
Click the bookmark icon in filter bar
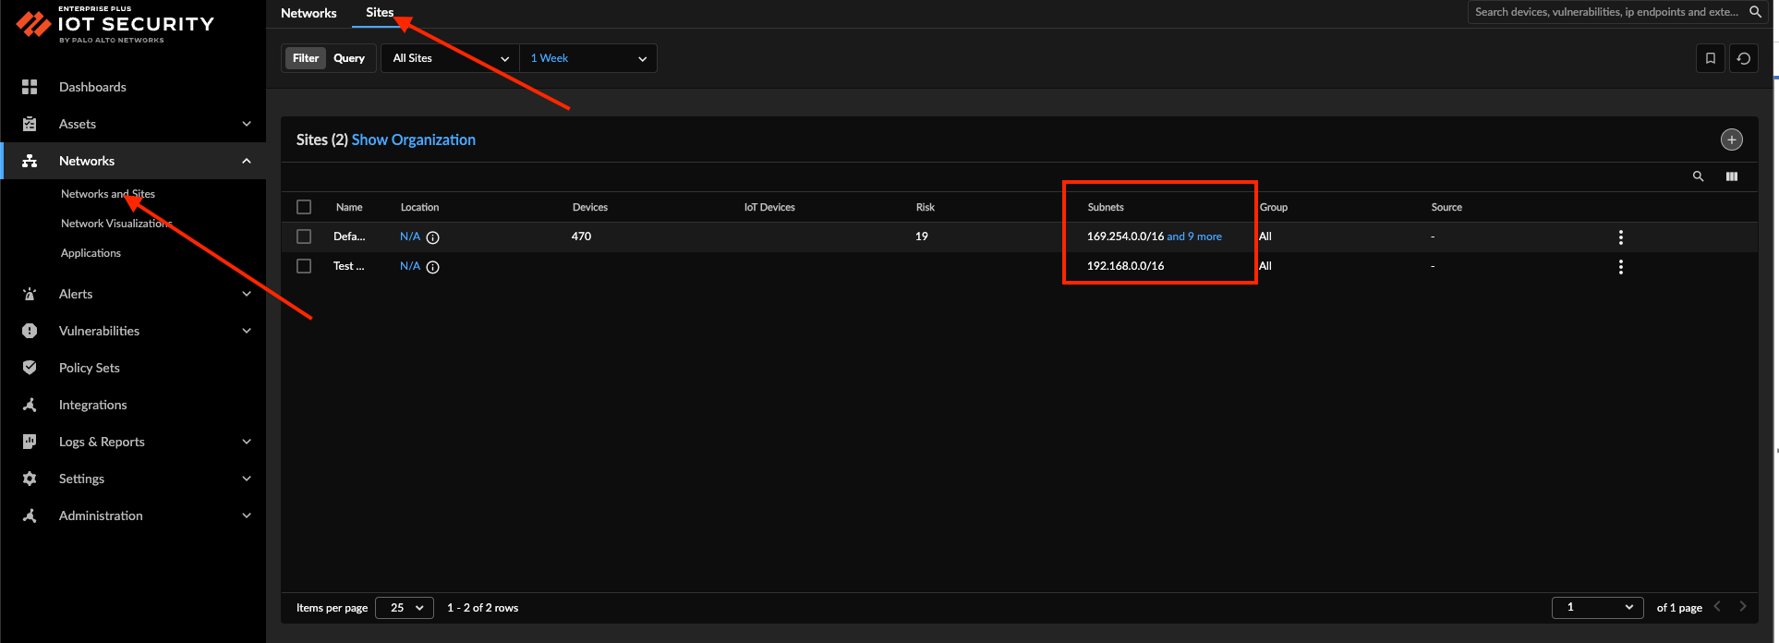pyautogui.click(x=1711, y=58)
